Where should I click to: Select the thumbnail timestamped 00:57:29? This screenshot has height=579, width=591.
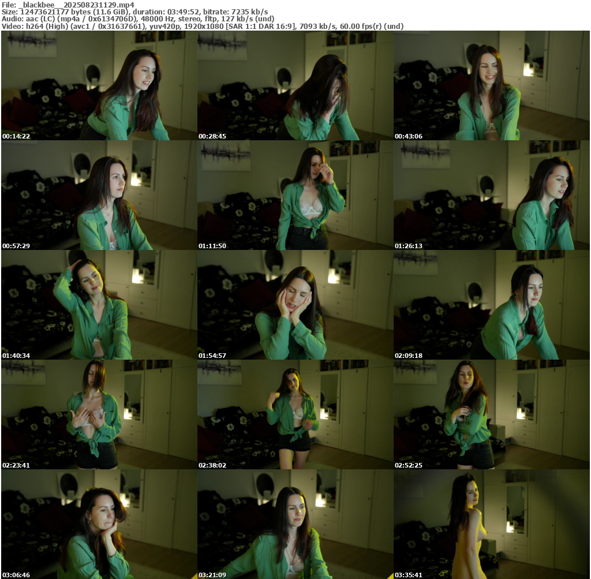(99, 195)
